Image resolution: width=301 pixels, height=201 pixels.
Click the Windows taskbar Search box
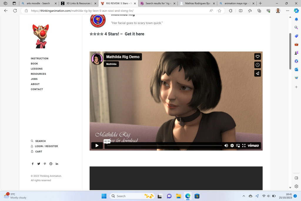[x=132, y=196]
